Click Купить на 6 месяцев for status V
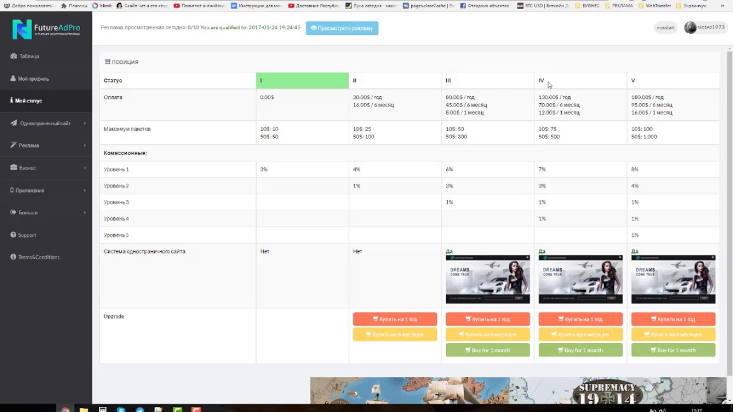The image size is (733, 412). 673,335
